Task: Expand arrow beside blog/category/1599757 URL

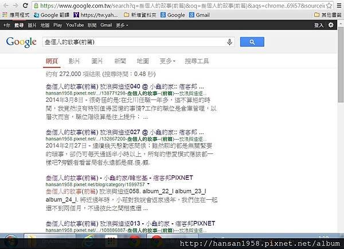Action: pos(148,184)
